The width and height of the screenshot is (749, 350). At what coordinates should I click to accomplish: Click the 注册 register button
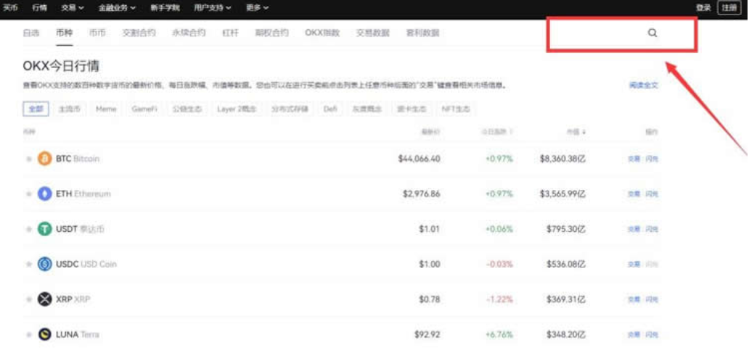[729, 8]
